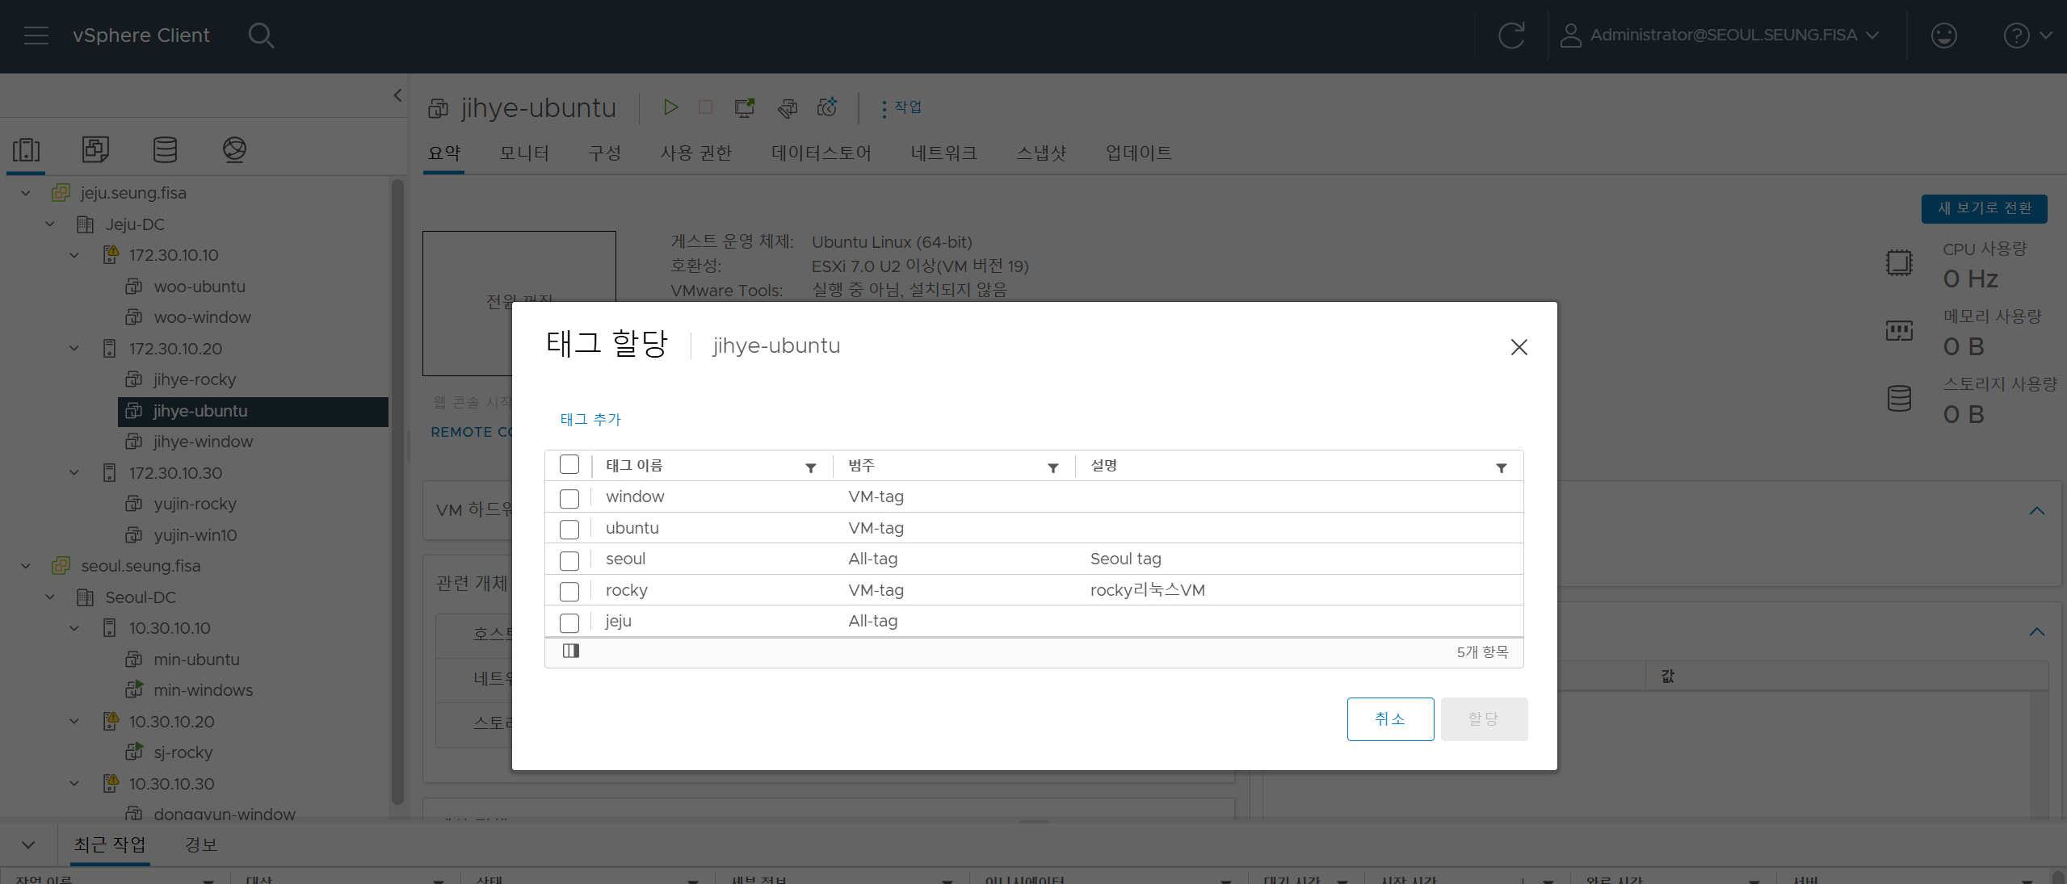This screenshot has height=884, width=2067.
Task: Click the 태그 추가 link
Action: pyautogui.click(x=590, y=419)
